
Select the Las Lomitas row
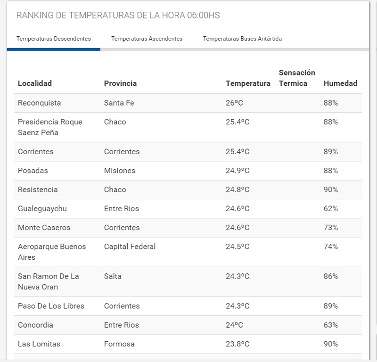point(39,344)
